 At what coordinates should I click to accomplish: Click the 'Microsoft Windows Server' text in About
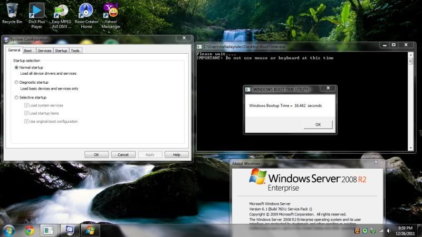[x=270, y=204]
